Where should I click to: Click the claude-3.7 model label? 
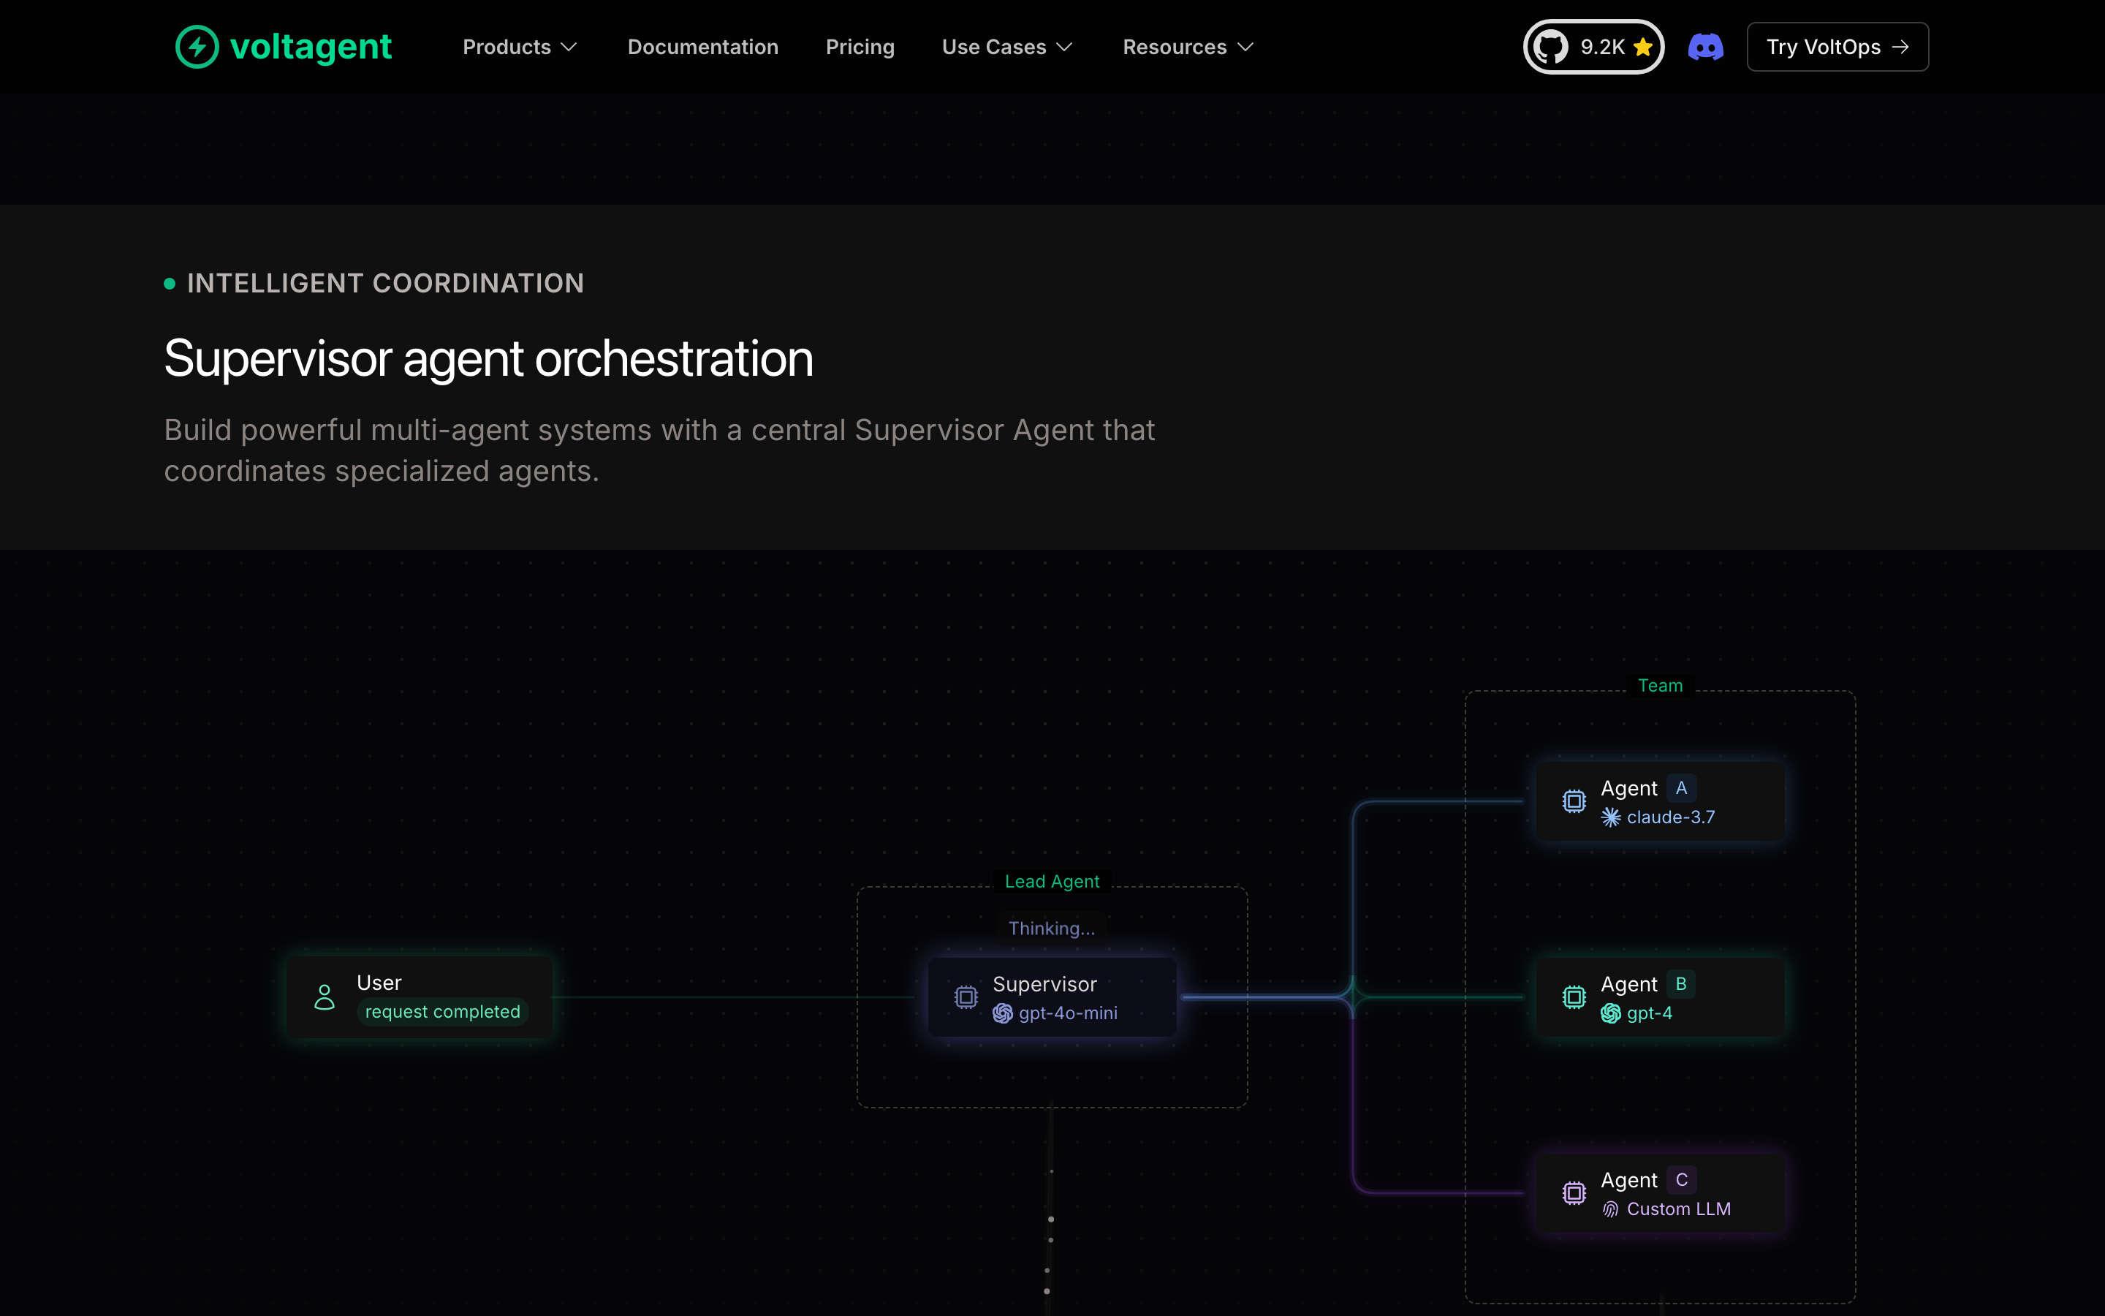(x=1670, y=817)
